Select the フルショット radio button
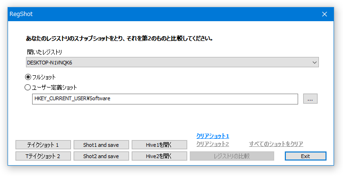Screen dimensions: 343x176 click(28, 77)
